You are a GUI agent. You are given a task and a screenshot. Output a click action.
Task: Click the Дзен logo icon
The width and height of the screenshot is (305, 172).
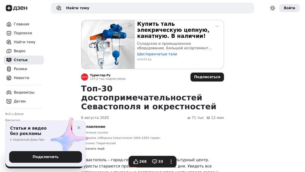pos(9,8)
